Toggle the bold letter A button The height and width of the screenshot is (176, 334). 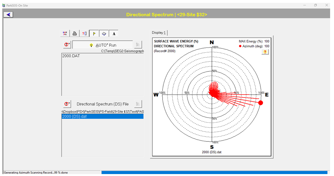pos(114,34)
